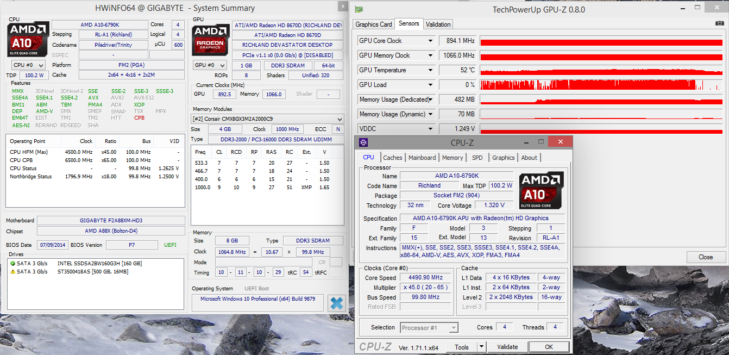Switch to the Caches tab

393,158
